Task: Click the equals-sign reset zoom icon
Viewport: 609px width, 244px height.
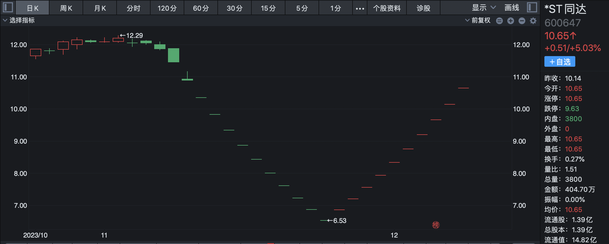Action: click(x=499, y=21)
